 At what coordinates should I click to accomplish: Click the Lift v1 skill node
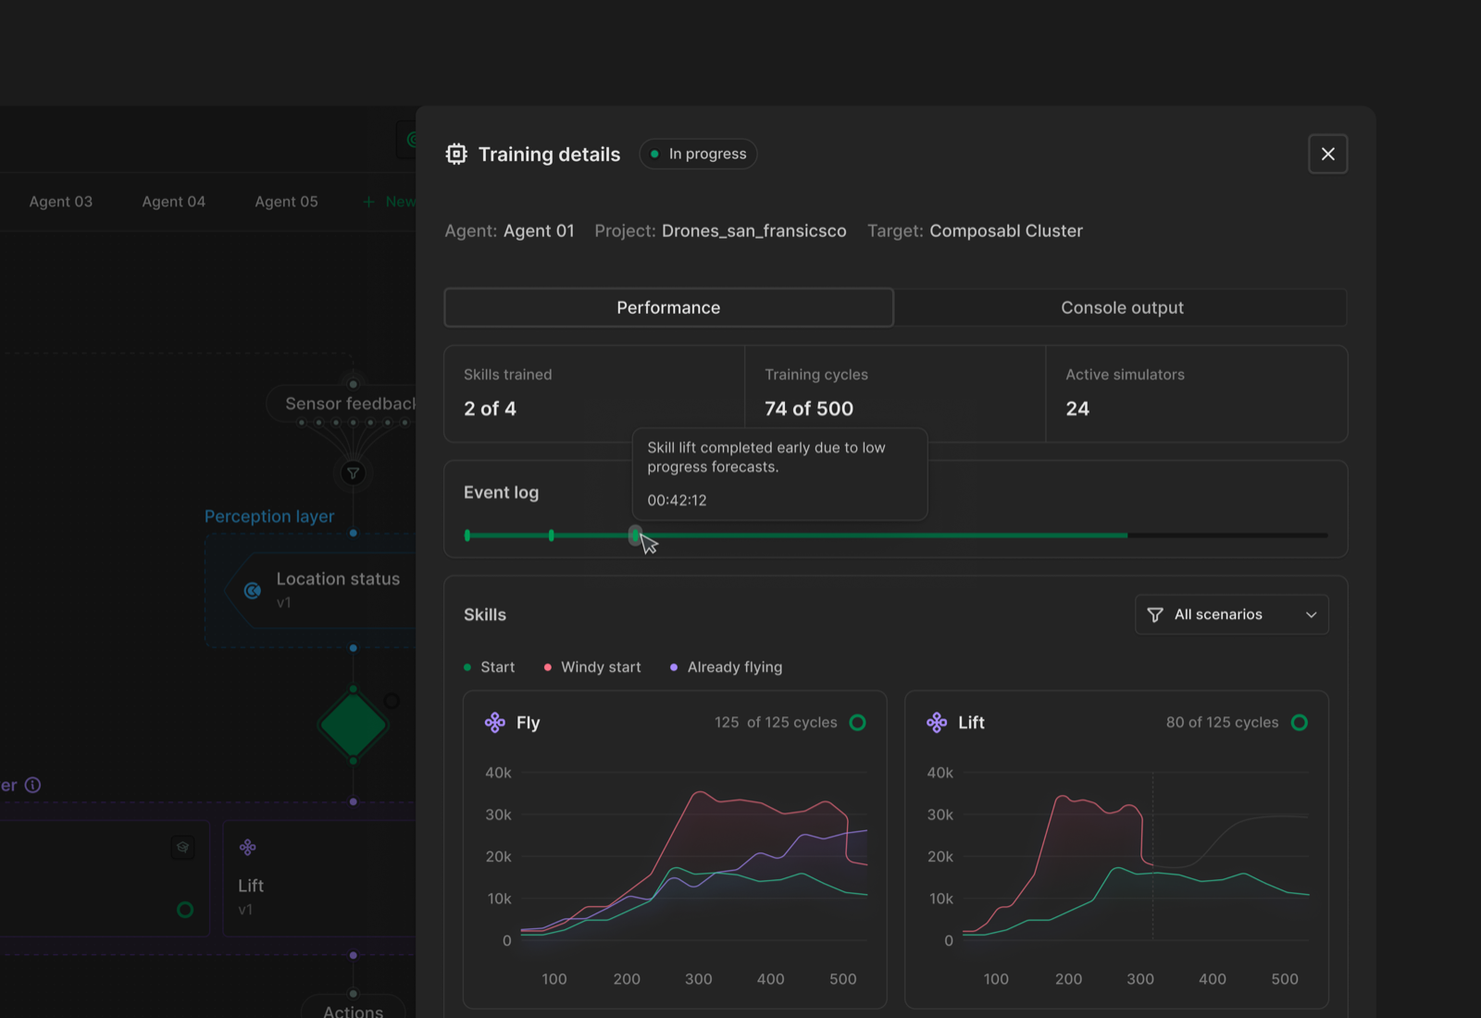(x=320, y=878)
